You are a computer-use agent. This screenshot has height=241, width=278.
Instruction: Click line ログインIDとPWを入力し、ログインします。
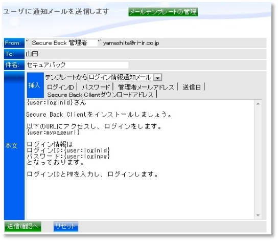[x=92, y=174]
